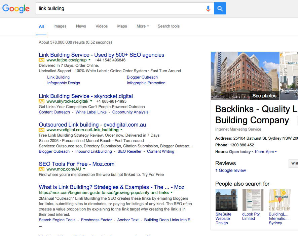298x236 pixels.
Task: Activate voice search microphone icon
Action: coord(208,8)
